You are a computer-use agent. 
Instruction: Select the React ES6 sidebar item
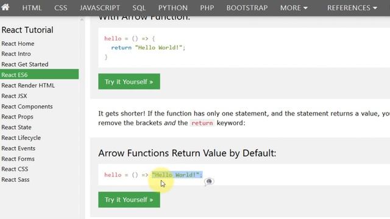39,74
